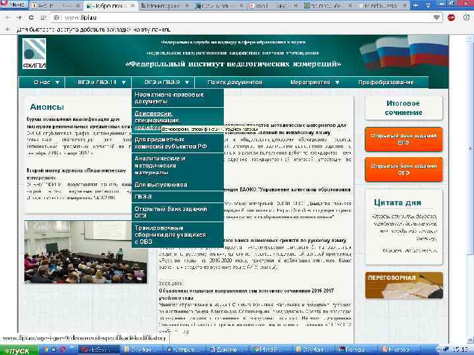Go back with the browser back arrow

(x=7, y=18)
